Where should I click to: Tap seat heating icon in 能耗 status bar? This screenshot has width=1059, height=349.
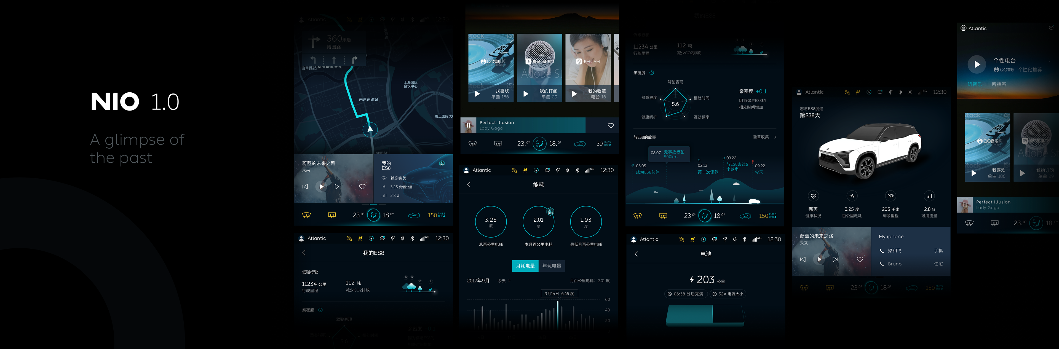pos(525,170)
